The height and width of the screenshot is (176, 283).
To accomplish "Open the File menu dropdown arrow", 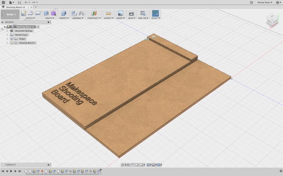I will tap(13, 2).
